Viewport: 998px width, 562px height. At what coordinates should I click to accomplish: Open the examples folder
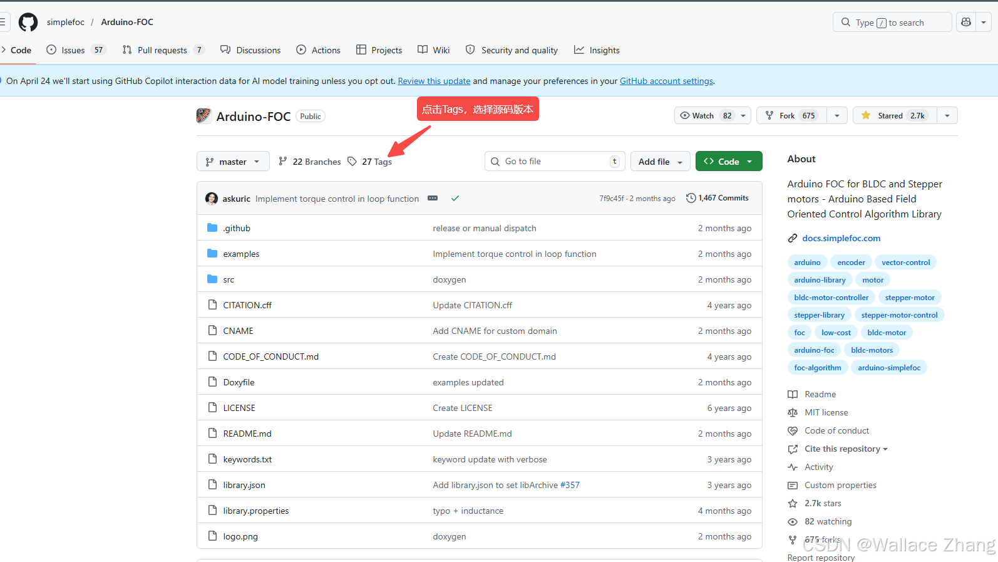pos(241,254)
